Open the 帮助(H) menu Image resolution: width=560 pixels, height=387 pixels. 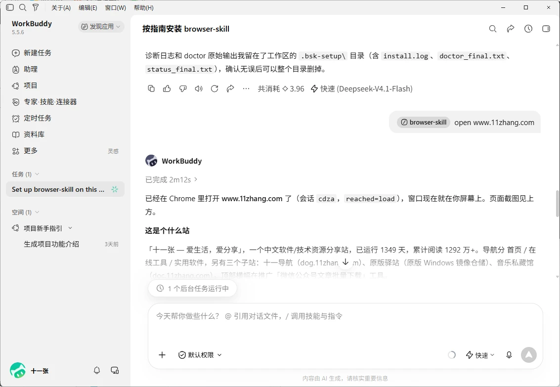point(143,7)
